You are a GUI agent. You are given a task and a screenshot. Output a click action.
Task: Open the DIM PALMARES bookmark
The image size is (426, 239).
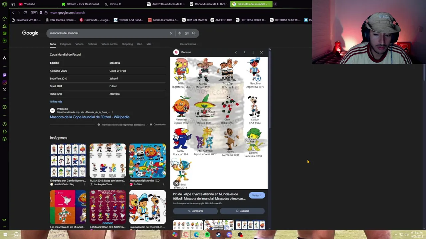(x=194, y=20)
